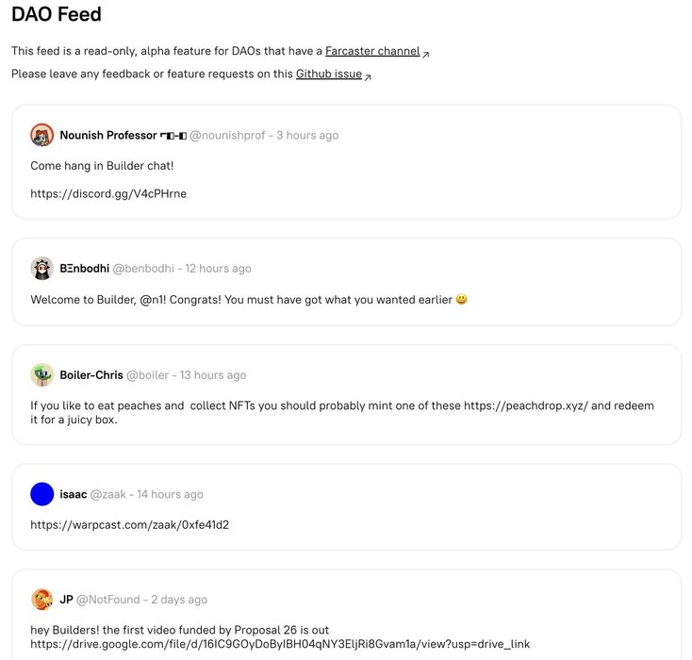Screen dimensions: 692x660
Task: Click external arrow icon beside Farcaster channel
Action: point(425,55)
